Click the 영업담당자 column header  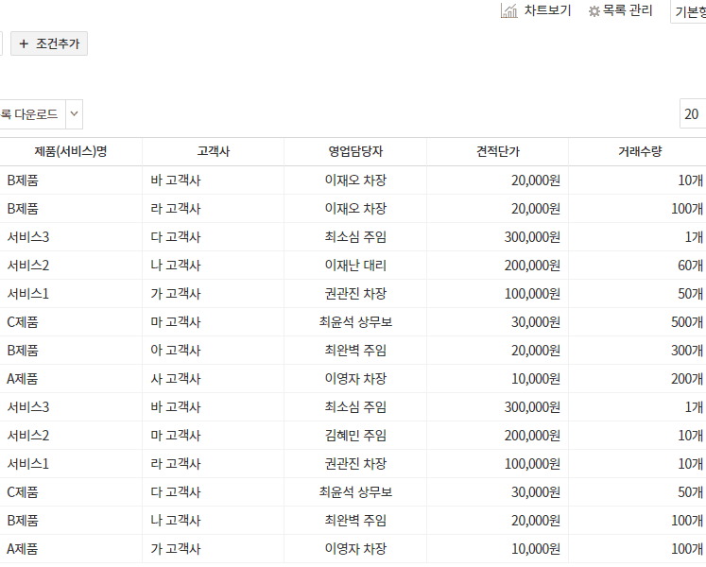point(355,151)
